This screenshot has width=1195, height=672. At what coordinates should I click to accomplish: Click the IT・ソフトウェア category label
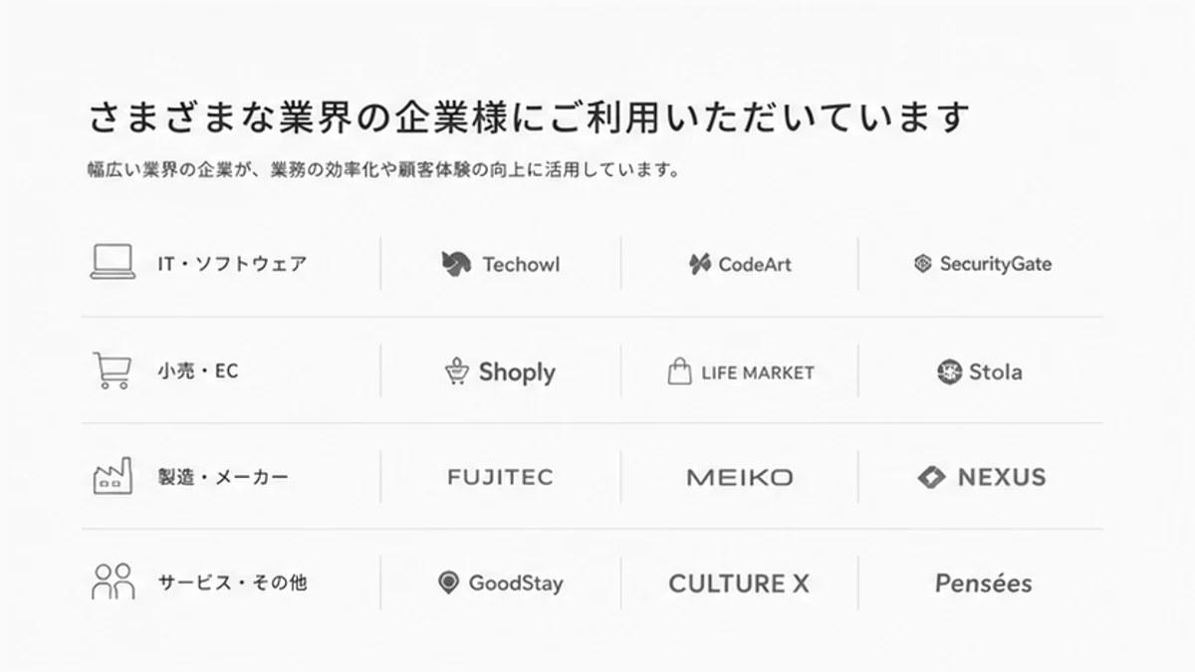click(x=232, y=264)
